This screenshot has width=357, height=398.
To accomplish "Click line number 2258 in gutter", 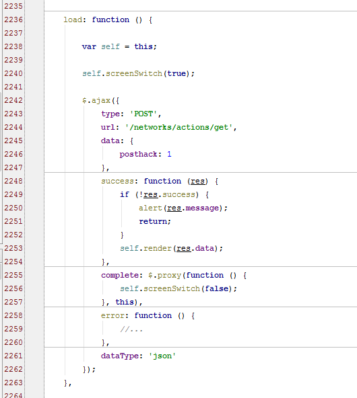I will [x=13, y=316].
